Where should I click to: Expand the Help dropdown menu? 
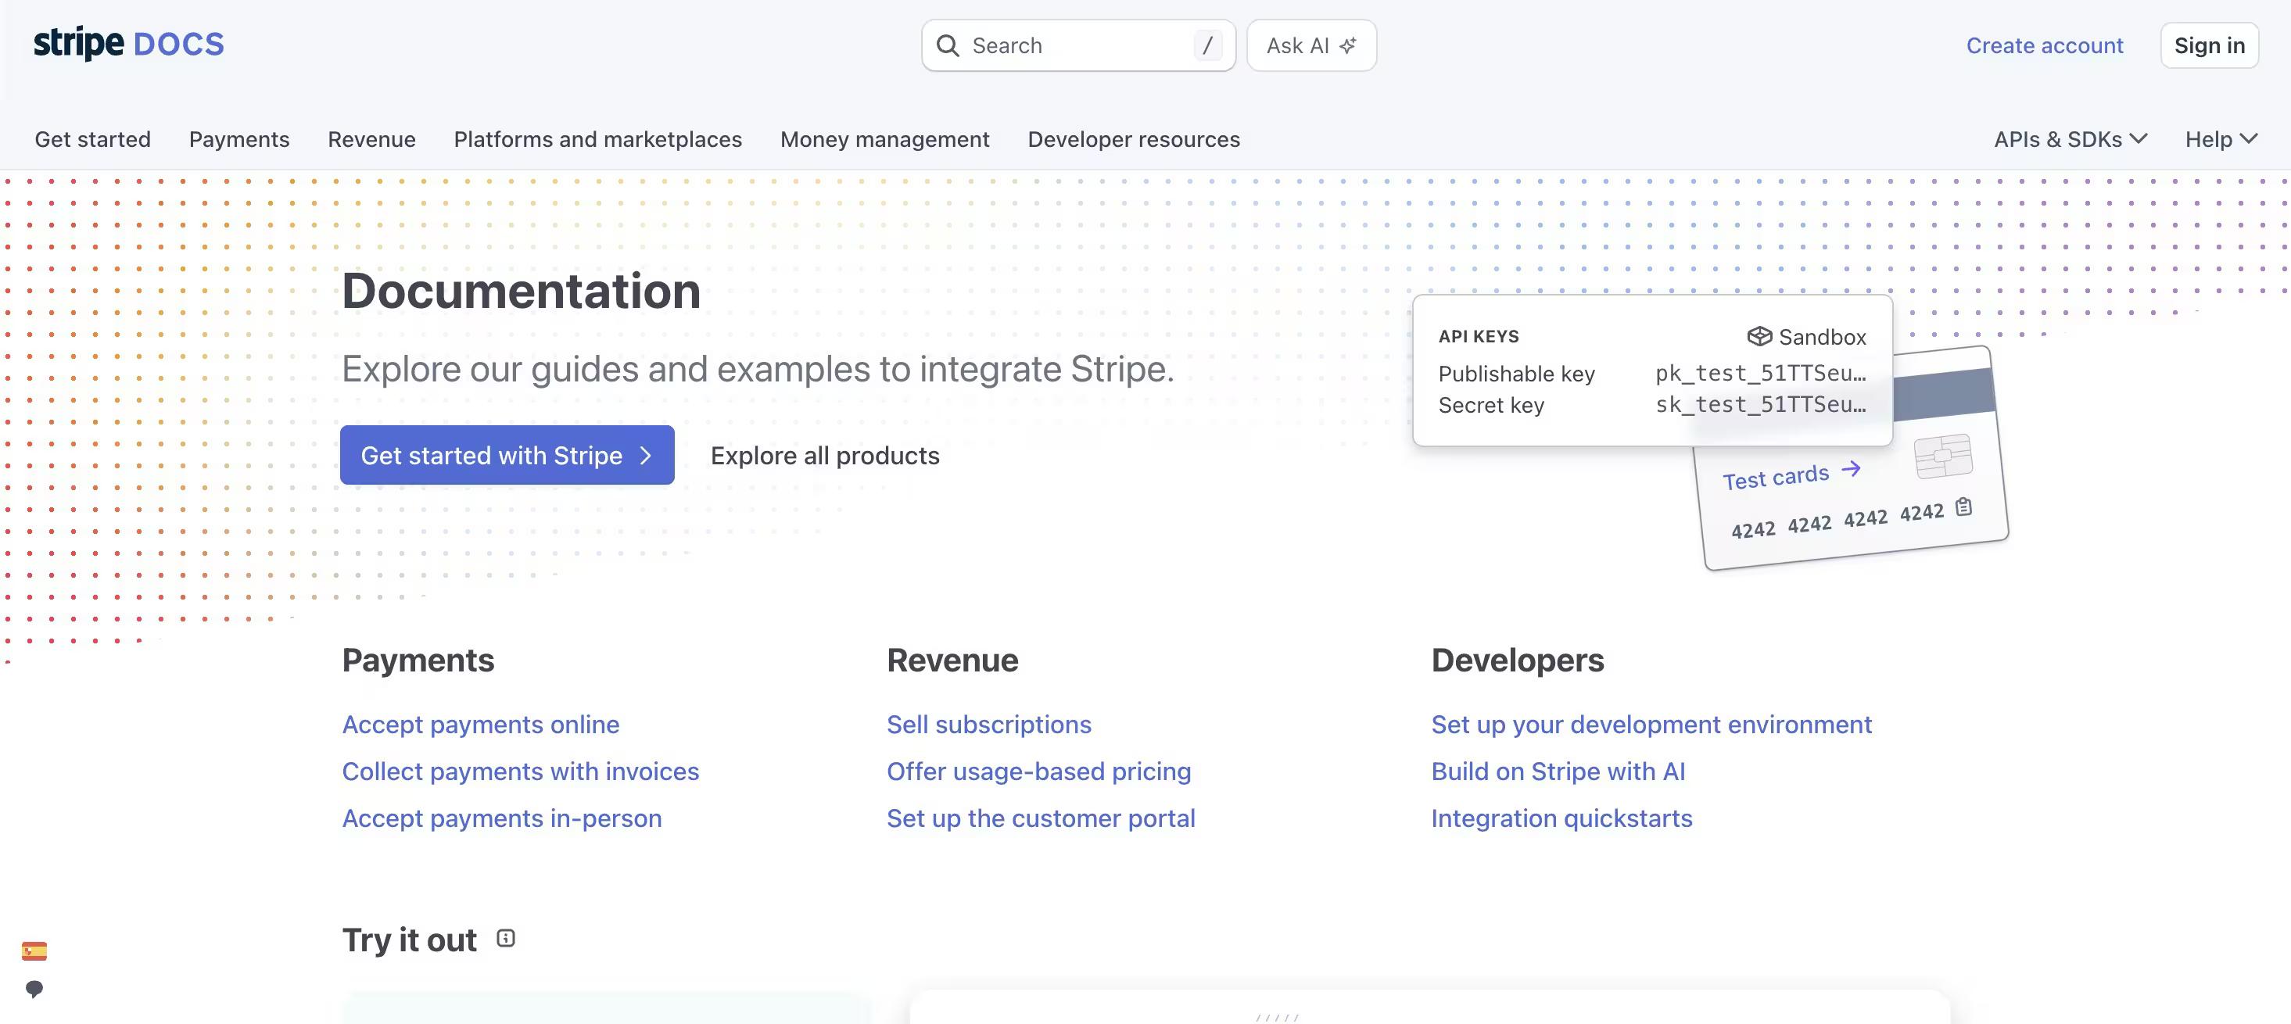(2221, 138)
